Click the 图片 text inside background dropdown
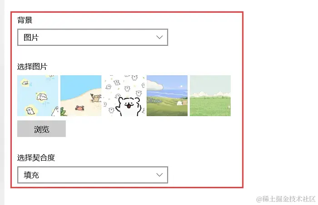This screenshot has width=318, height=205. click(31, 38)
